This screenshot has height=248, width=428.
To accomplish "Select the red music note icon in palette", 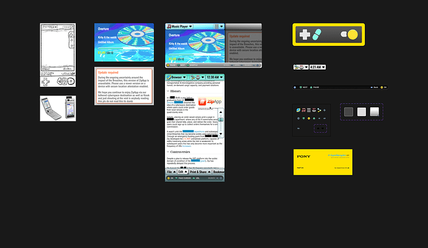I will pyautogui.click(x=303, y=110).
